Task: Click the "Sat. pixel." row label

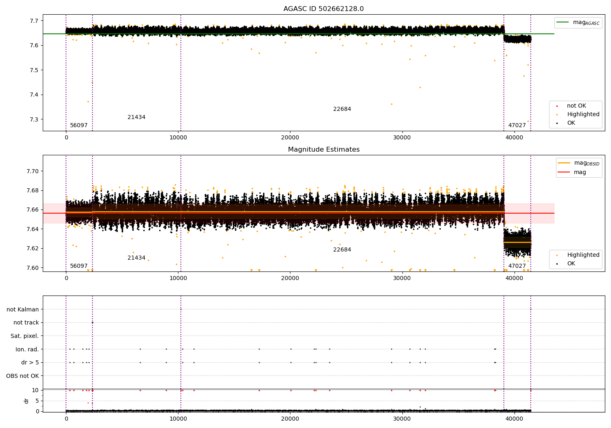Action: [x=25, y=336]
